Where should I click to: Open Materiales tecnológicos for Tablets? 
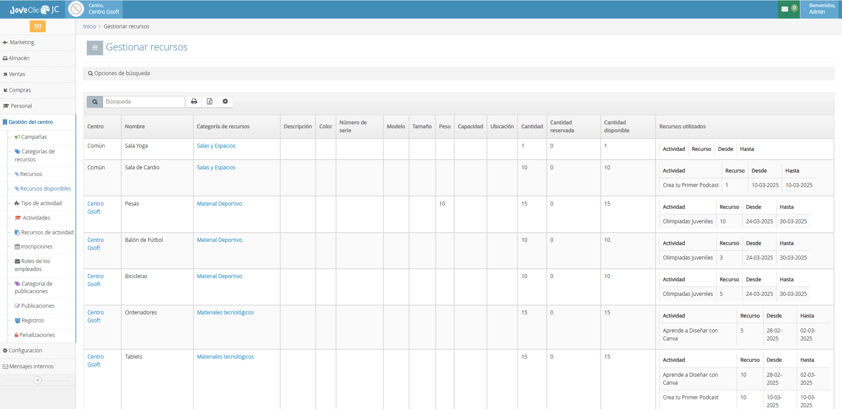[x=225, y=357]
